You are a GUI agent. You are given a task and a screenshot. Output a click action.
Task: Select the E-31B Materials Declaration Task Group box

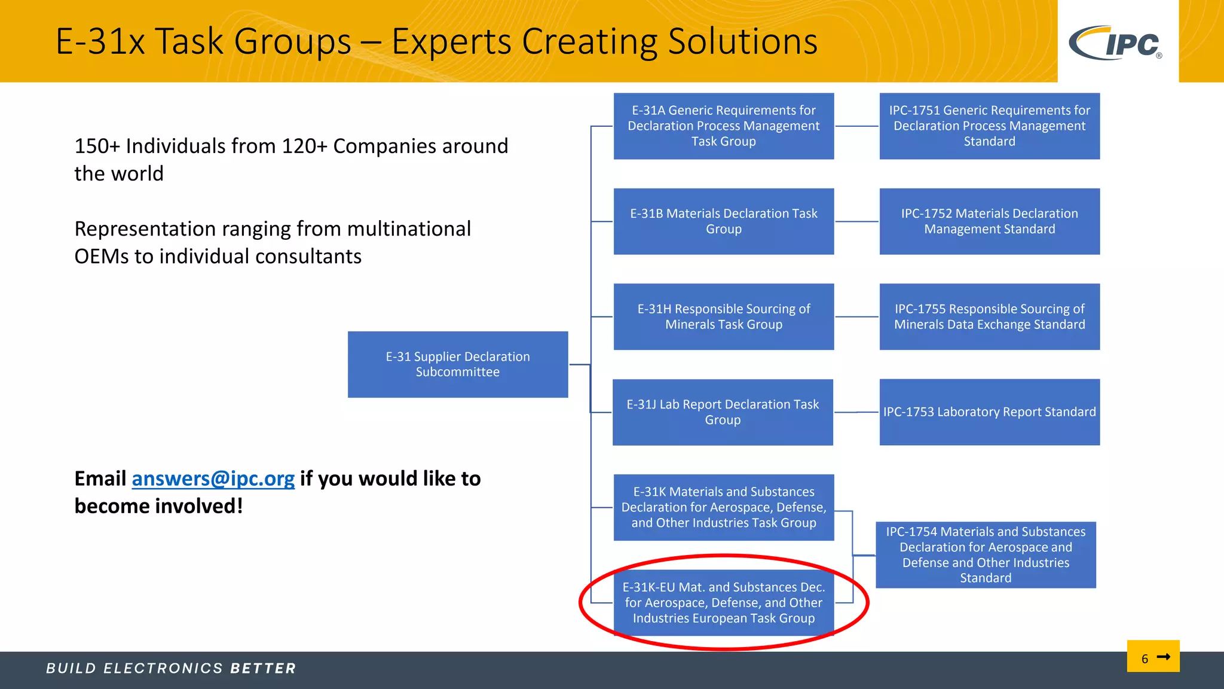(724, 221)
